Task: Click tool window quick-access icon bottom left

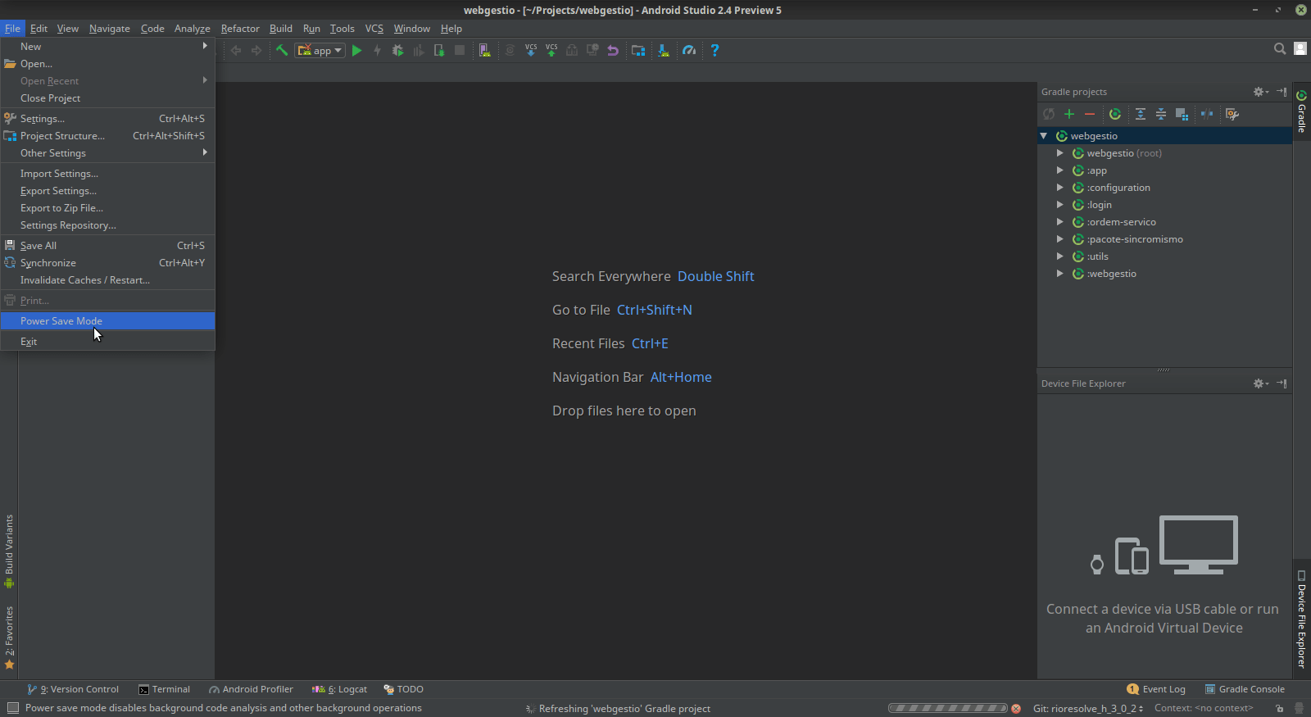Action: [12, 708]
